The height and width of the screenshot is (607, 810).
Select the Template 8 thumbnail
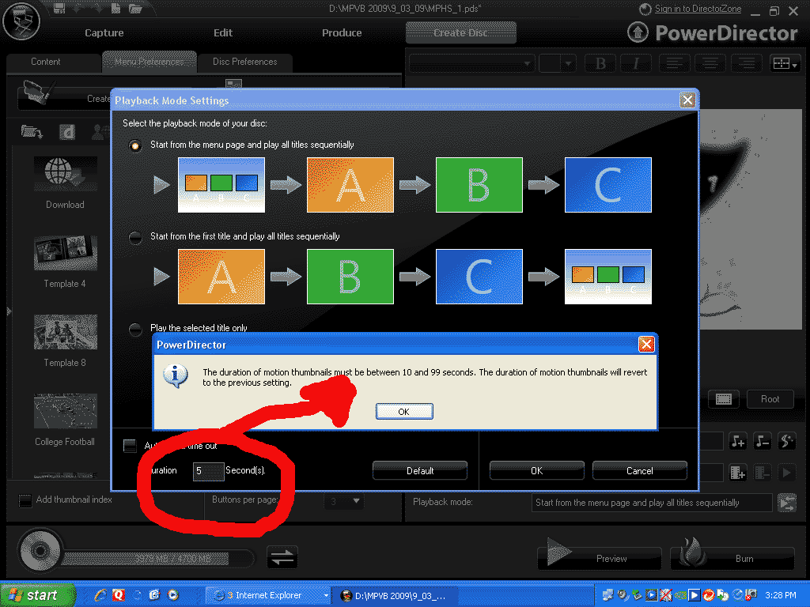click(x=65, y=332)
